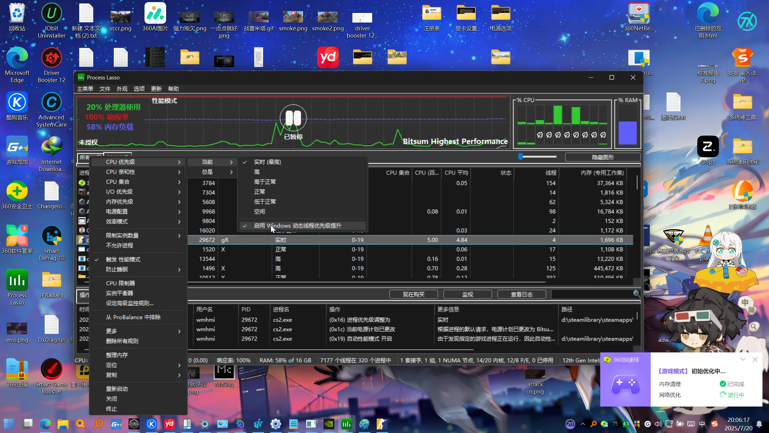769x433 pixels.
Task: Select 高于正常 priority option
Action: click(265, 182)
